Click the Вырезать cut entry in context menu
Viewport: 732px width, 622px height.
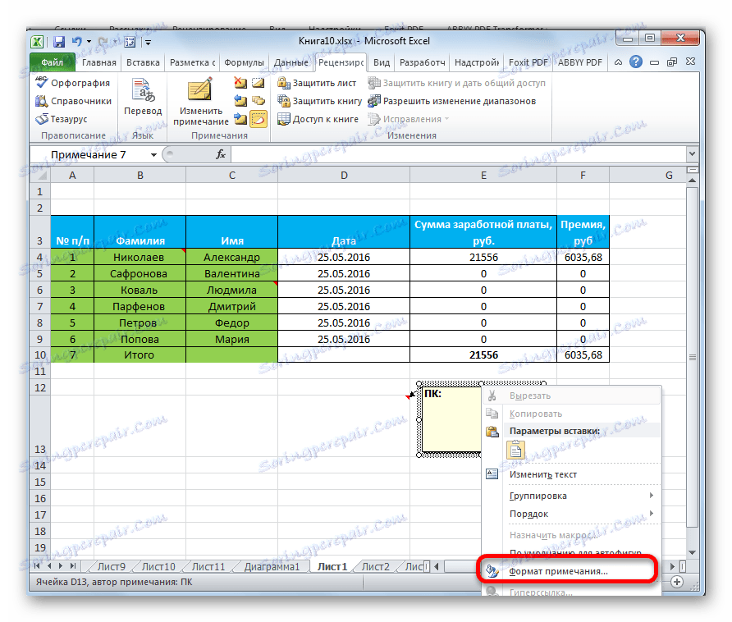(572, 396)
